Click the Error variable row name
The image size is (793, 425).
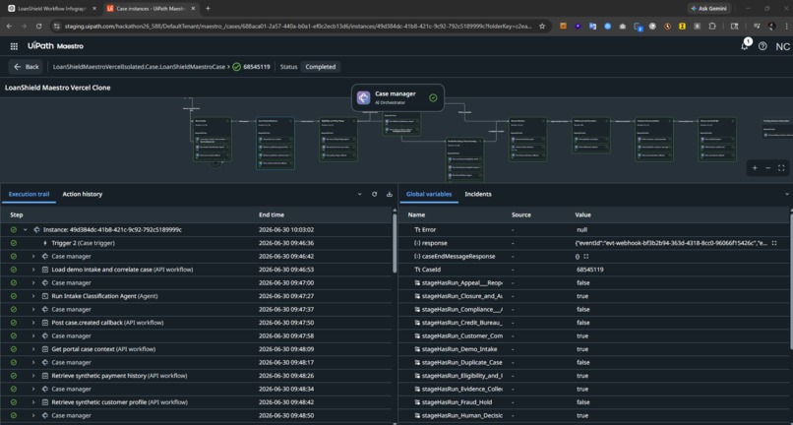pyautogui.click(x=429, y=229)
